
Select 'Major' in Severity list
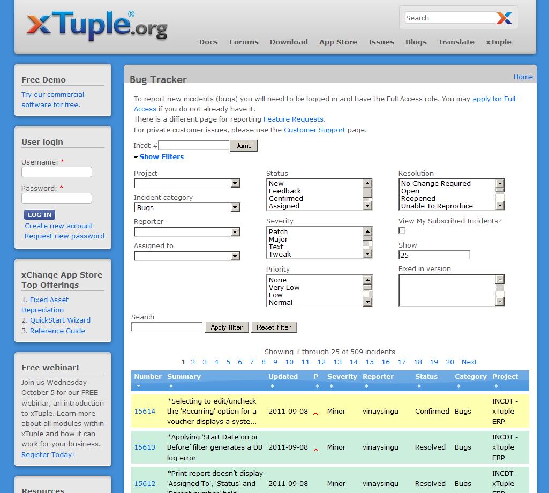pos(278,240)
